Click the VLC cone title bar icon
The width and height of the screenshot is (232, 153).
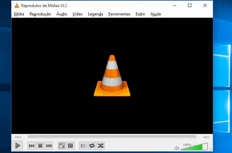17,6
